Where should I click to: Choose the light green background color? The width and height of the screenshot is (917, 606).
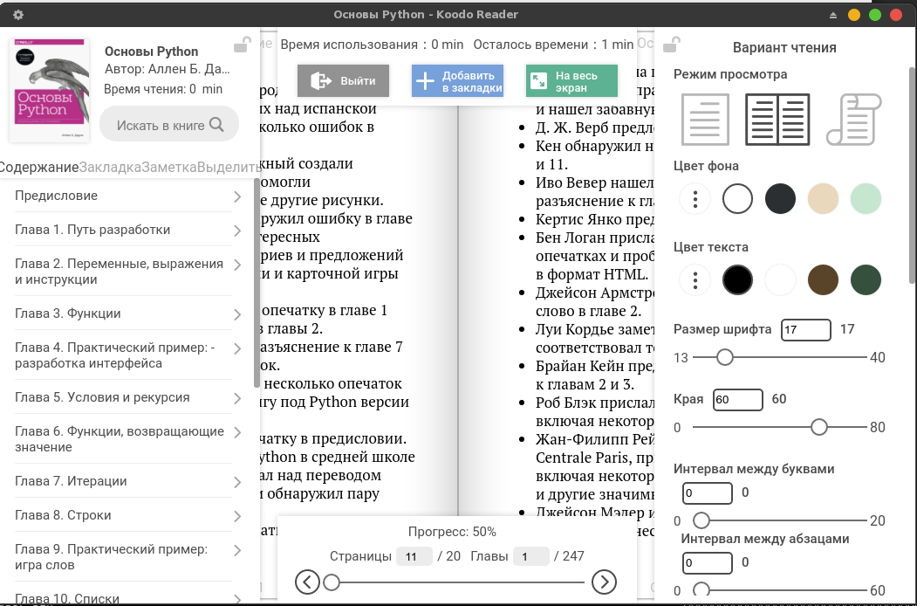866,199
